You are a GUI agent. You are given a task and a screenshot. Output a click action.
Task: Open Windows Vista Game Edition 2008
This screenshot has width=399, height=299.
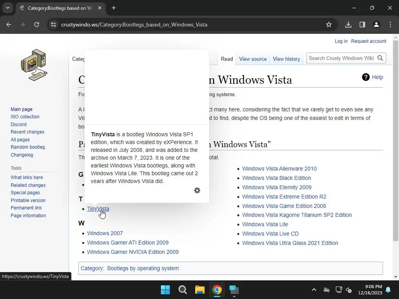point(284,206)
